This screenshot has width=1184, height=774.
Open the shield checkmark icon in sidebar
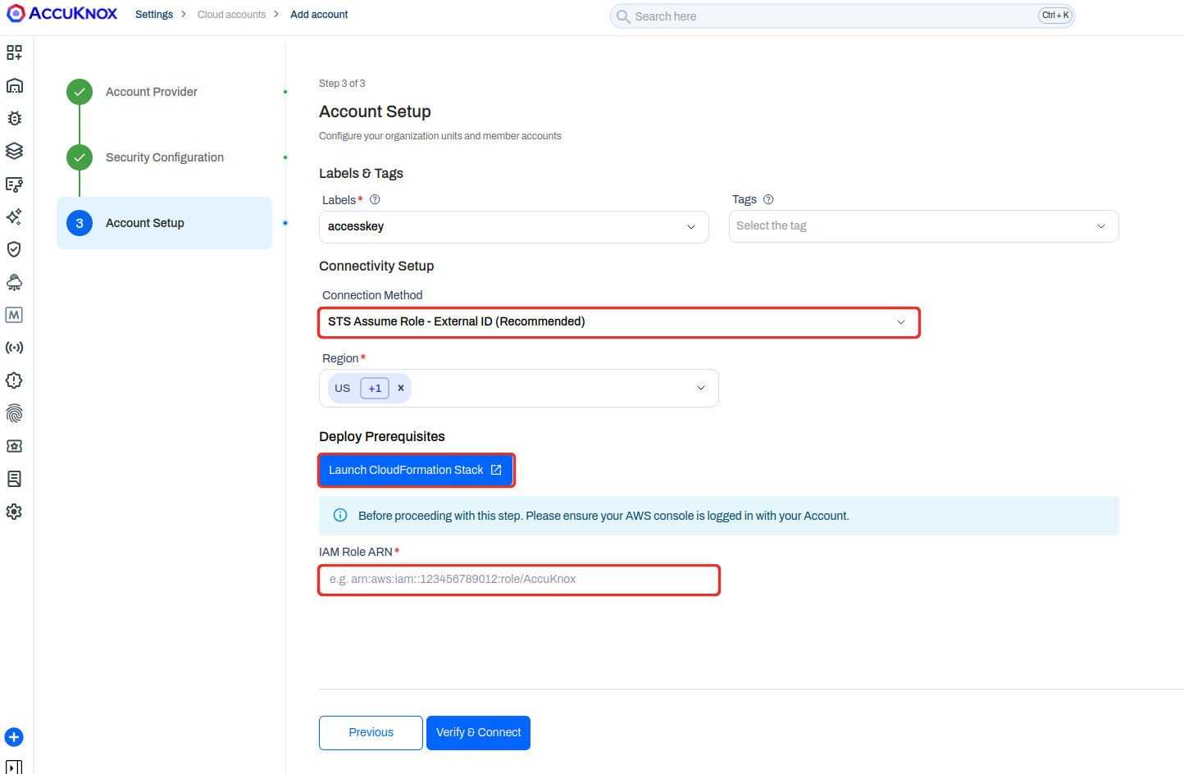(x=14, y=249)
